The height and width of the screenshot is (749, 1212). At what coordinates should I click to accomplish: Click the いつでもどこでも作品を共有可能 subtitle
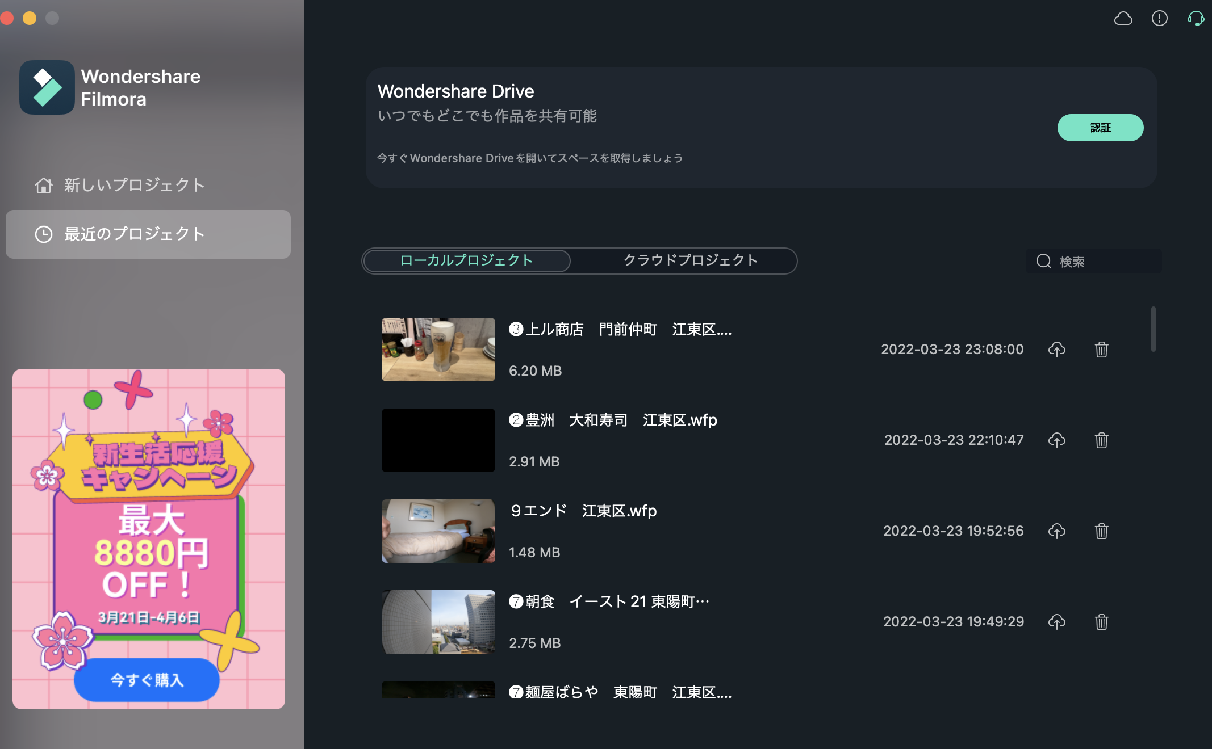[x=487, y=116]
